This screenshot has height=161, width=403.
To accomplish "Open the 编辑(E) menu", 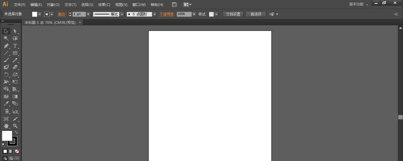I will (36, 4).
